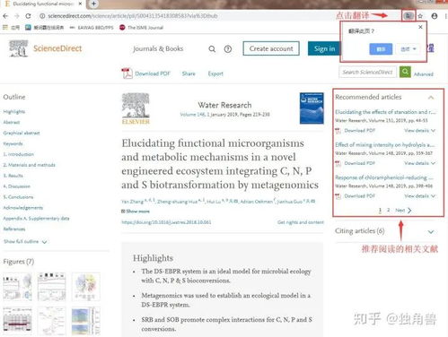This screenshot has width=448, height=337.
Task: Click the browser translate page icon
Action: (408, 16)
